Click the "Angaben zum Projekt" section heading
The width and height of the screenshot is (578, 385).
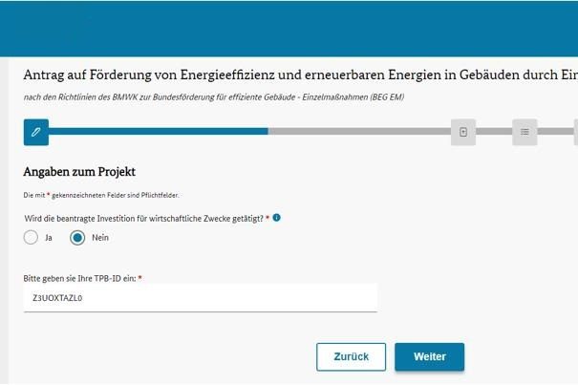pos(79,172)
